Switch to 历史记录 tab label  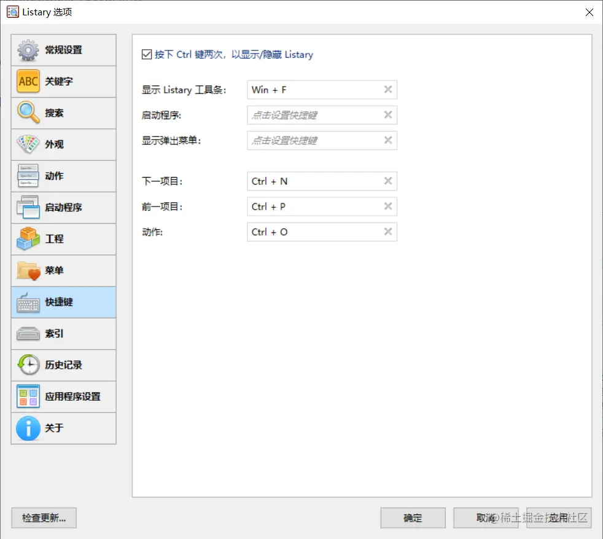(x=63, y=365)
